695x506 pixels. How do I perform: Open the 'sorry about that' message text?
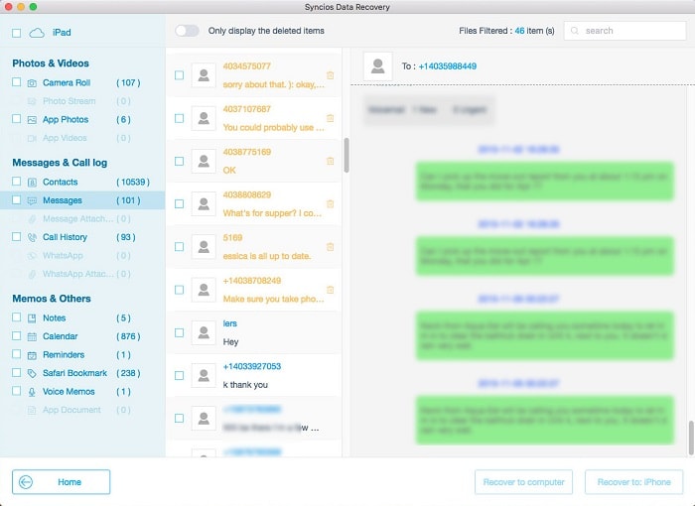click(273, 84)
